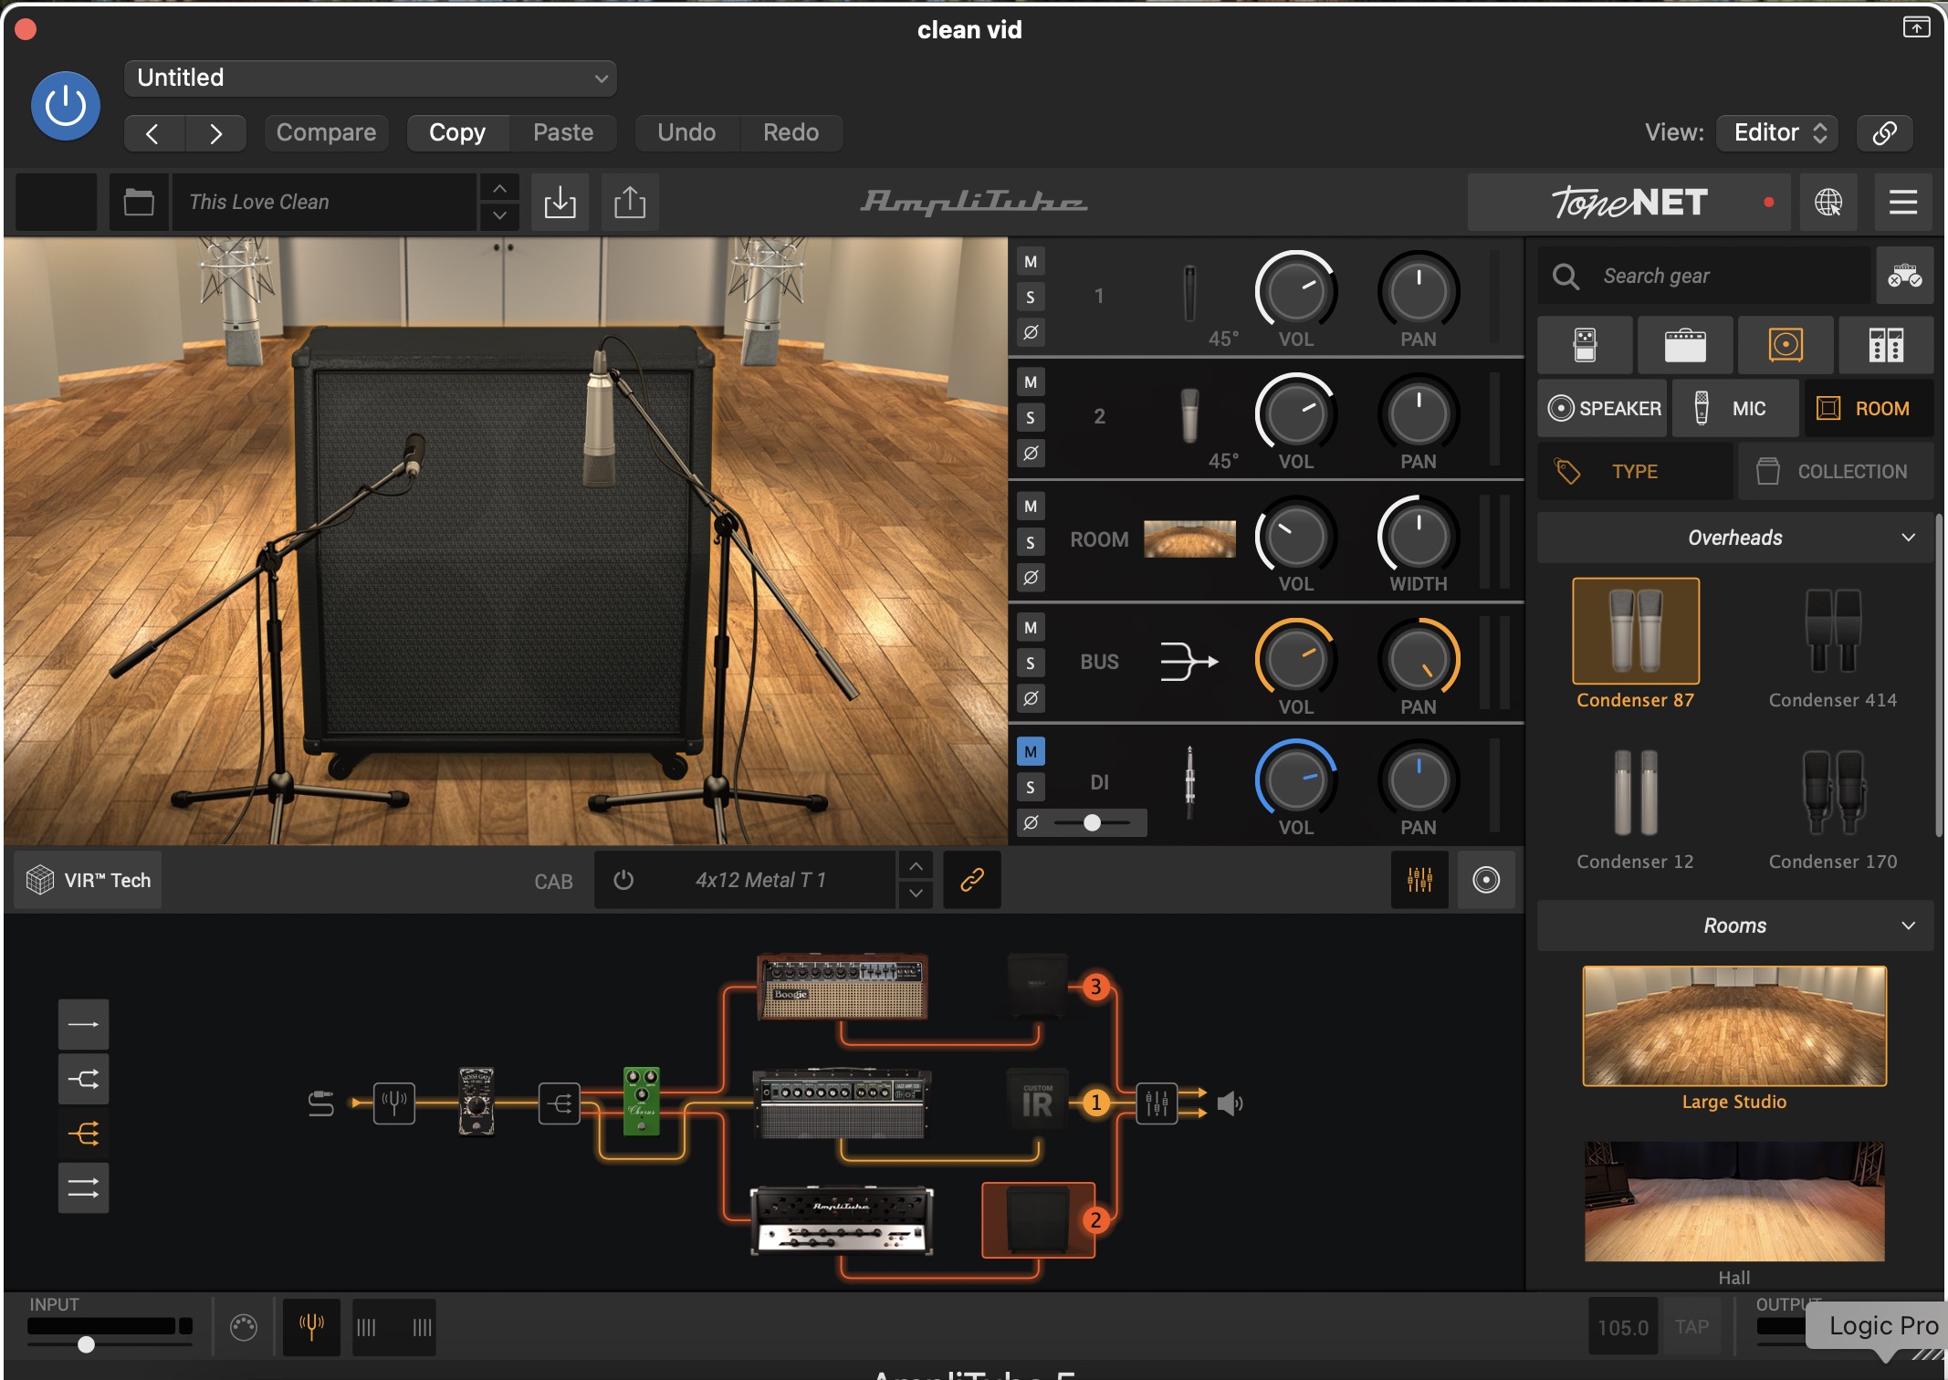Viewport: 1948px width, 1380px height.
Task: Click the Undo button
Action: [x=686, y=133]
